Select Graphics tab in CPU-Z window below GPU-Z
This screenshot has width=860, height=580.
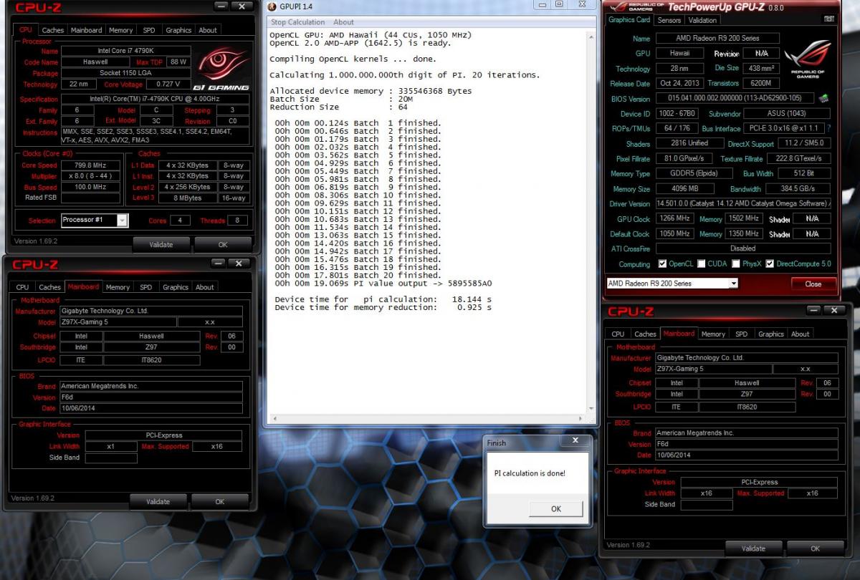coord(771,334)
